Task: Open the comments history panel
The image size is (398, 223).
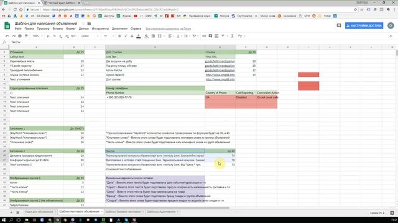Action: coord(338,25)
